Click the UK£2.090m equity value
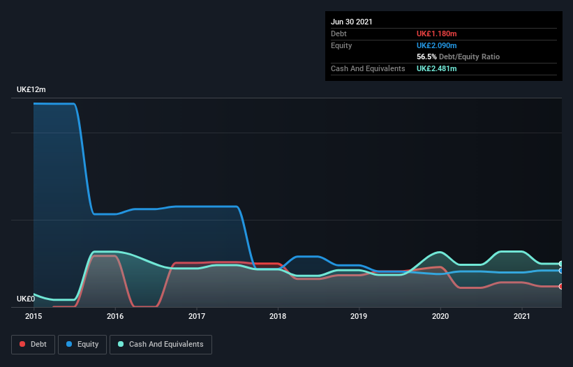 [437, 45]
